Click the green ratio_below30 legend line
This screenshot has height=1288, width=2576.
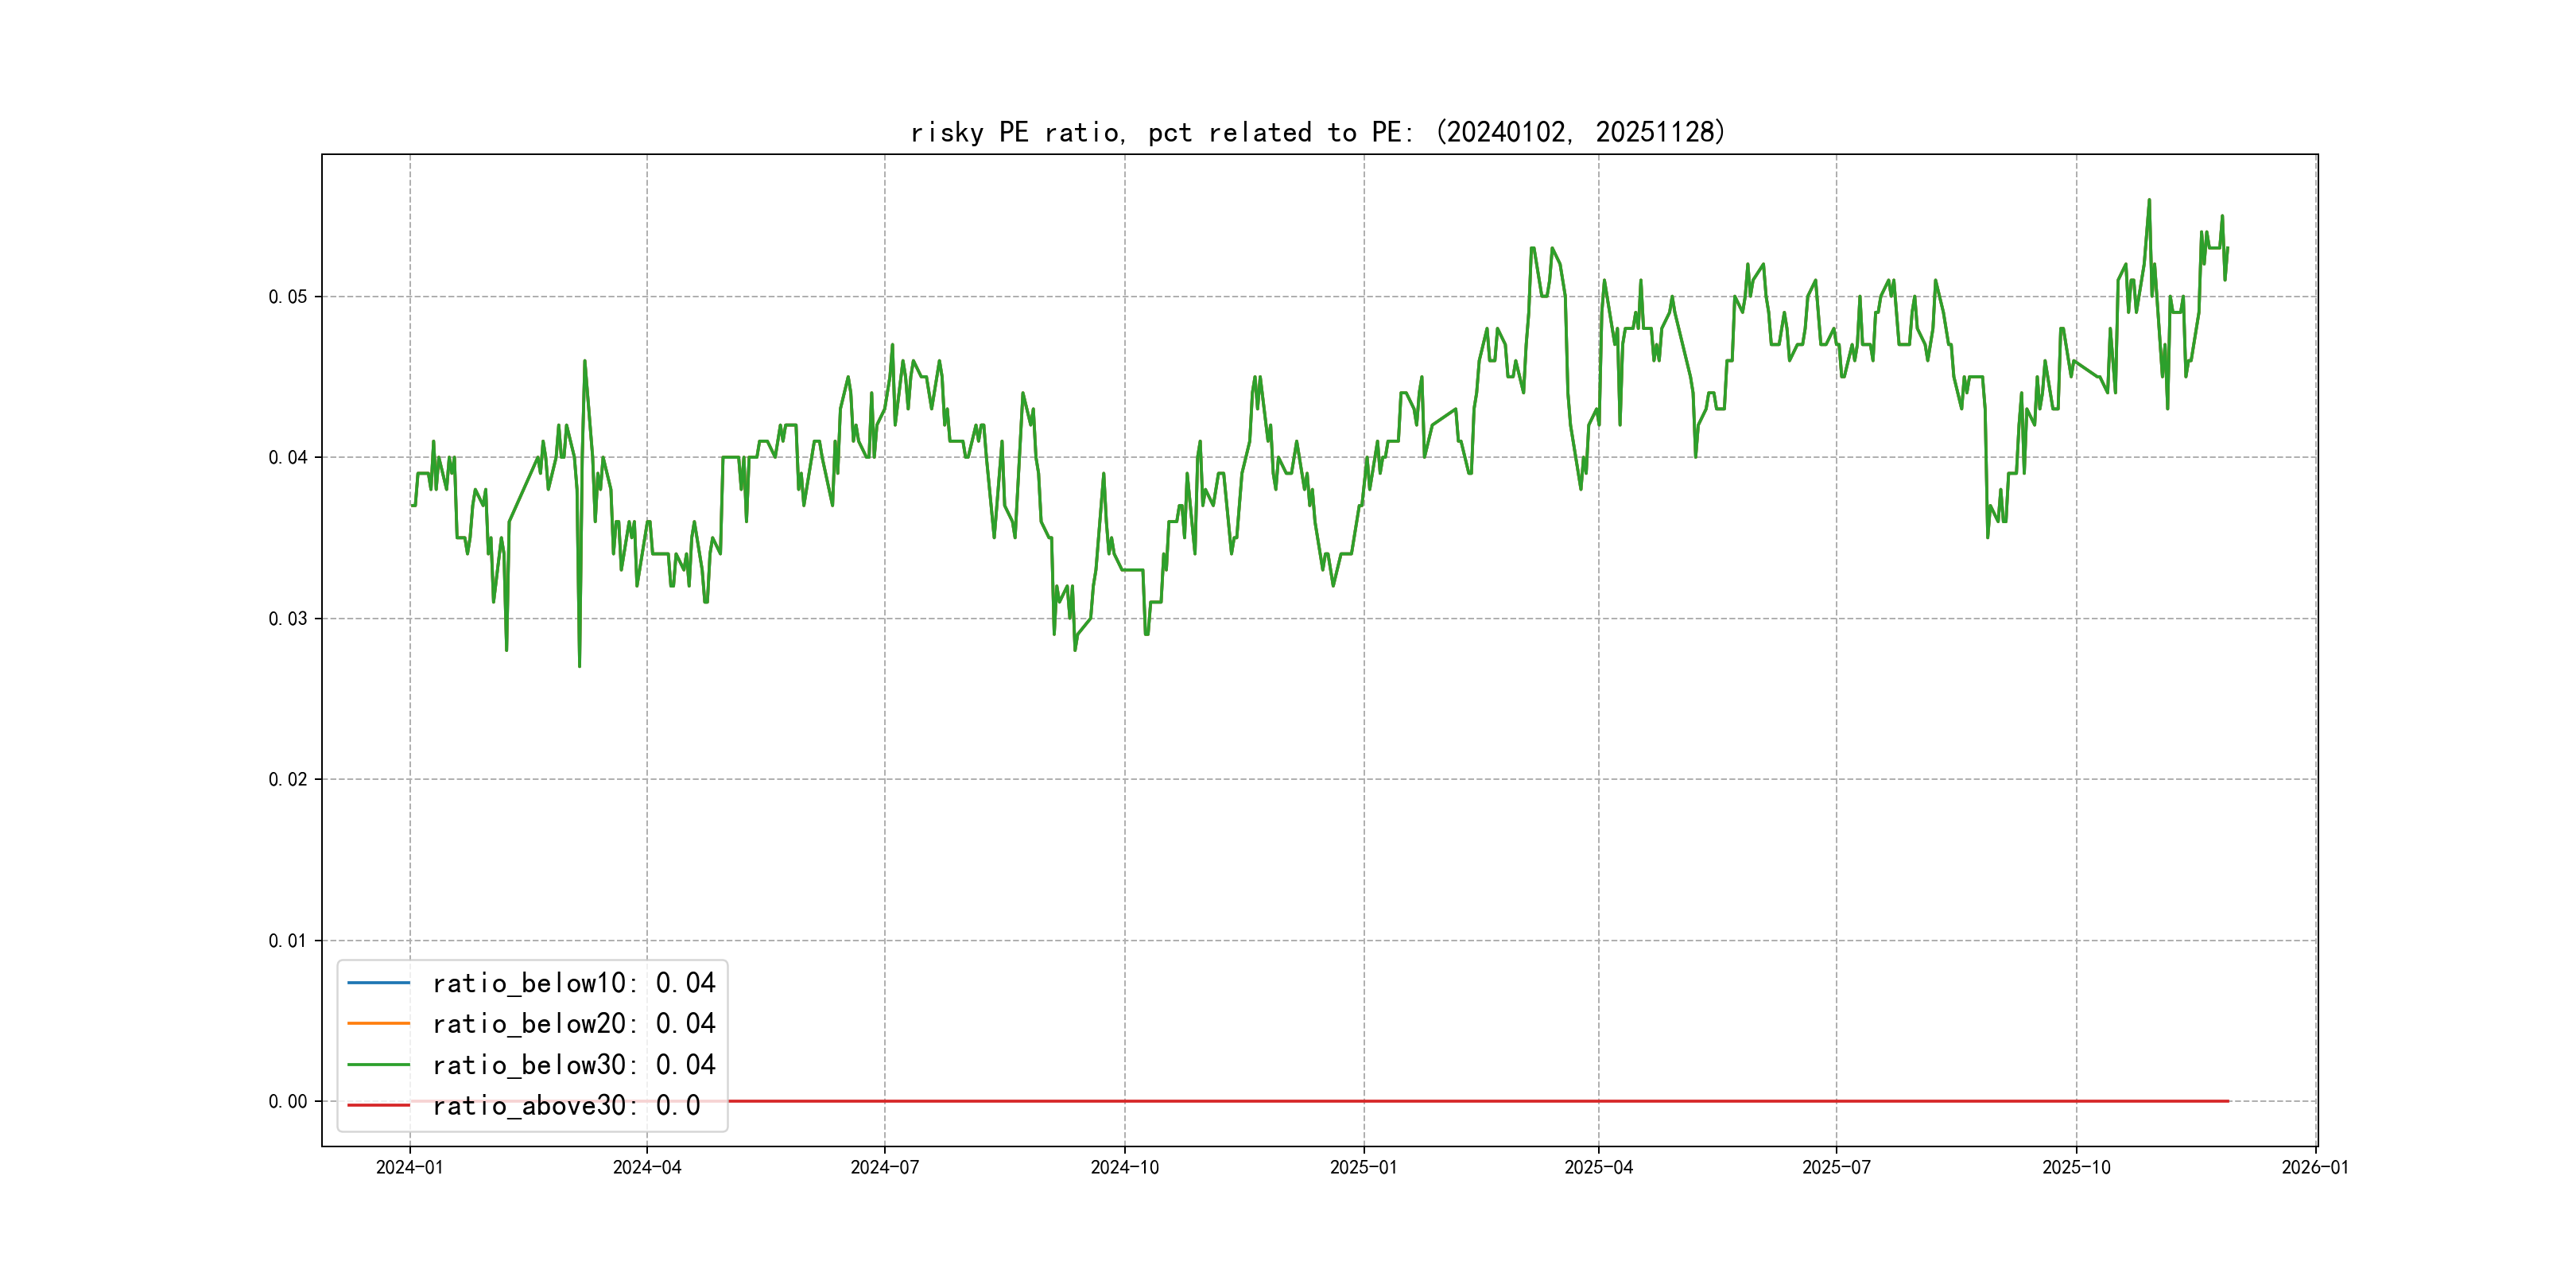(378, 1065)
